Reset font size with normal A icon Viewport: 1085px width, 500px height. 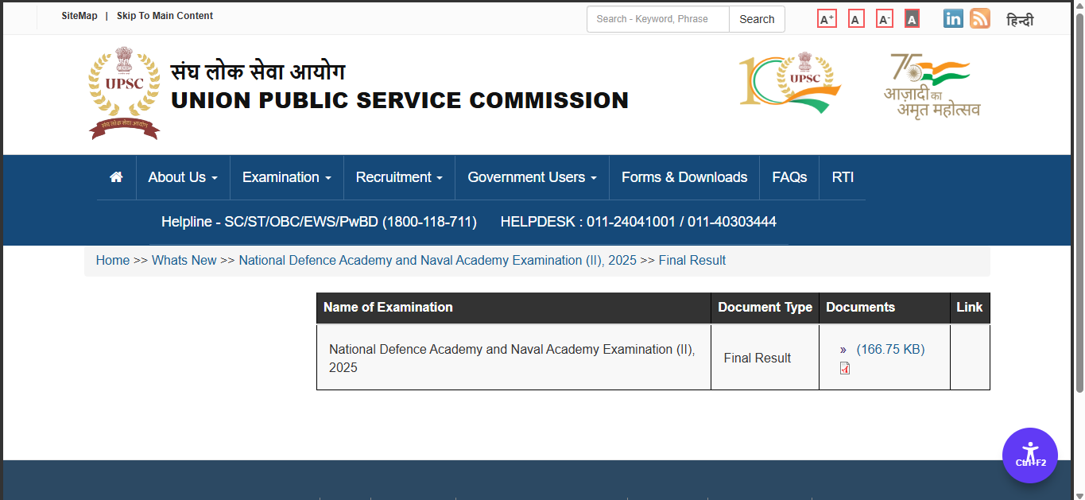856,19
